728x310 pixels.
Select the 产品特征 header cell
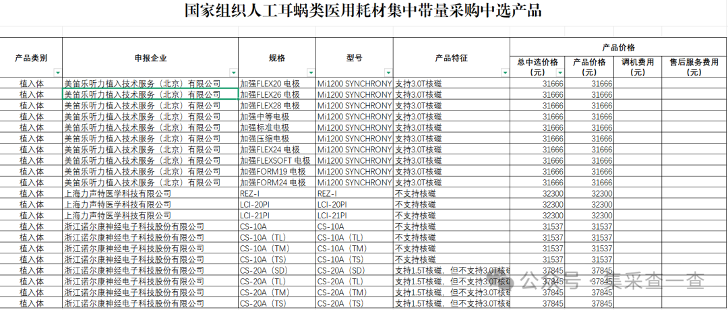coord(451,57)
